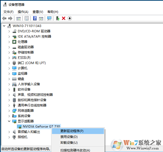Expand the 网络适配器 category

click(9, 111)
